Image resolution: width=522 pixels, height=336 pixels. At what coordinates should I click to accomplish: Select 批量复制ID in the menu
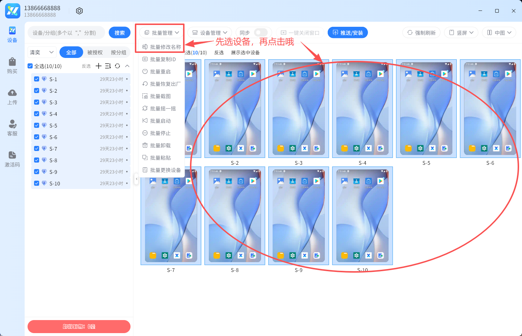tap(162, 59)
